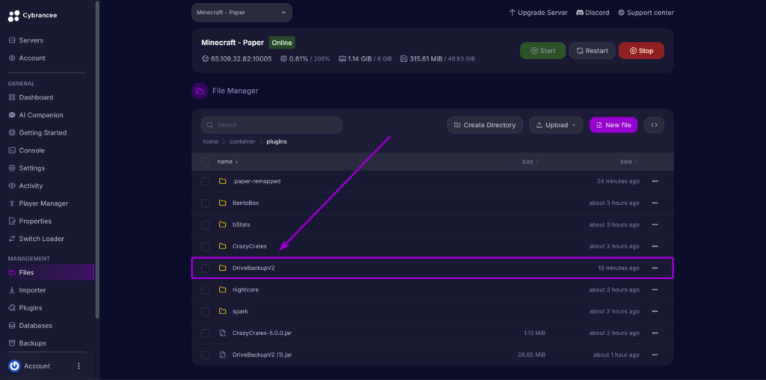Open options menu for CrazyCrates-5.0.0.jar row

tap(655, 333)
